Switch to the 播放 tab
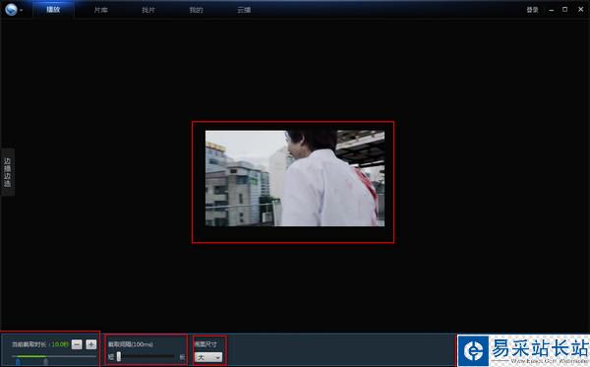The image size is (590, 367). click(x=53, y=10)
